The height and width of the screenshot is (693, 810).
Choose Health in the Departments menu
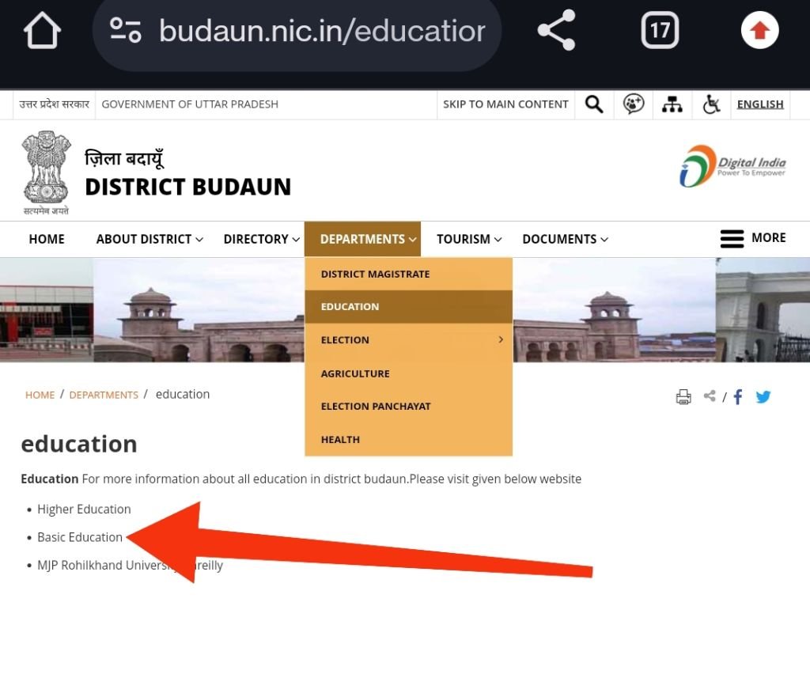coord(340,439)
